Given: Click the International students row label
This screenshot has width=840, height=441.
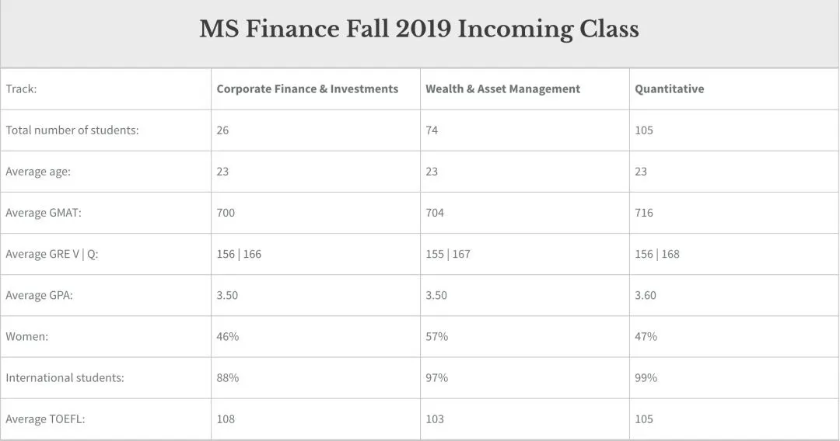Looking at the screenshot, I should tap(65, 378).
